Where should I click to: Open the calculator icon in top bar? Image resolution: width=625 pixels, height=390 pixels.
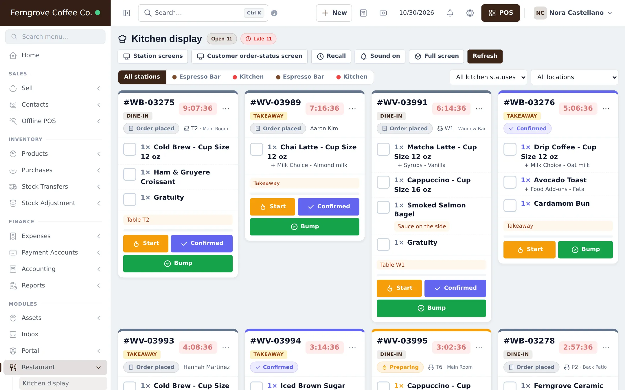(363, 13)
